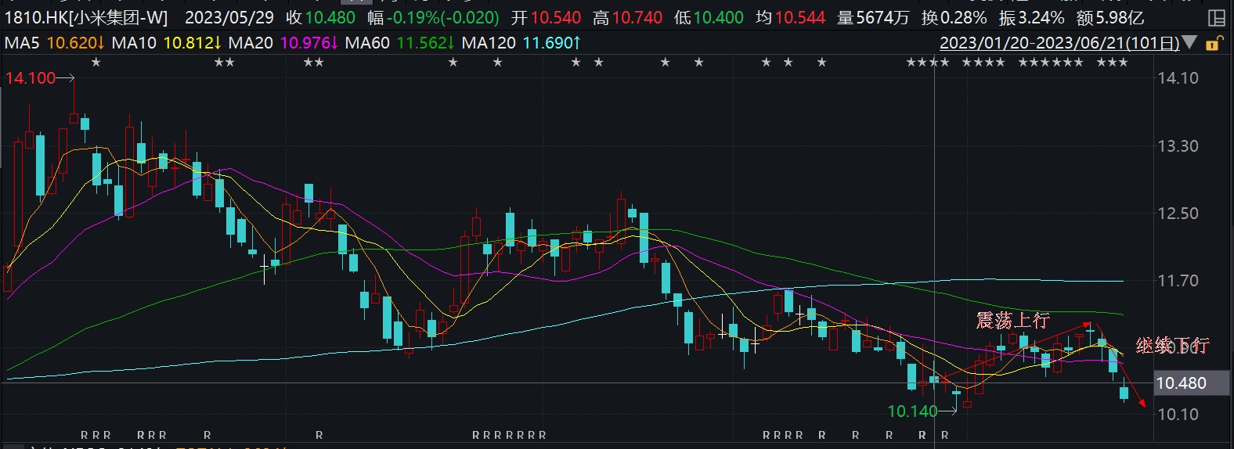Viewport: 1234px width, 449px height.
Task: Select the 震荡上行 annotation text
Action: 1012,321
